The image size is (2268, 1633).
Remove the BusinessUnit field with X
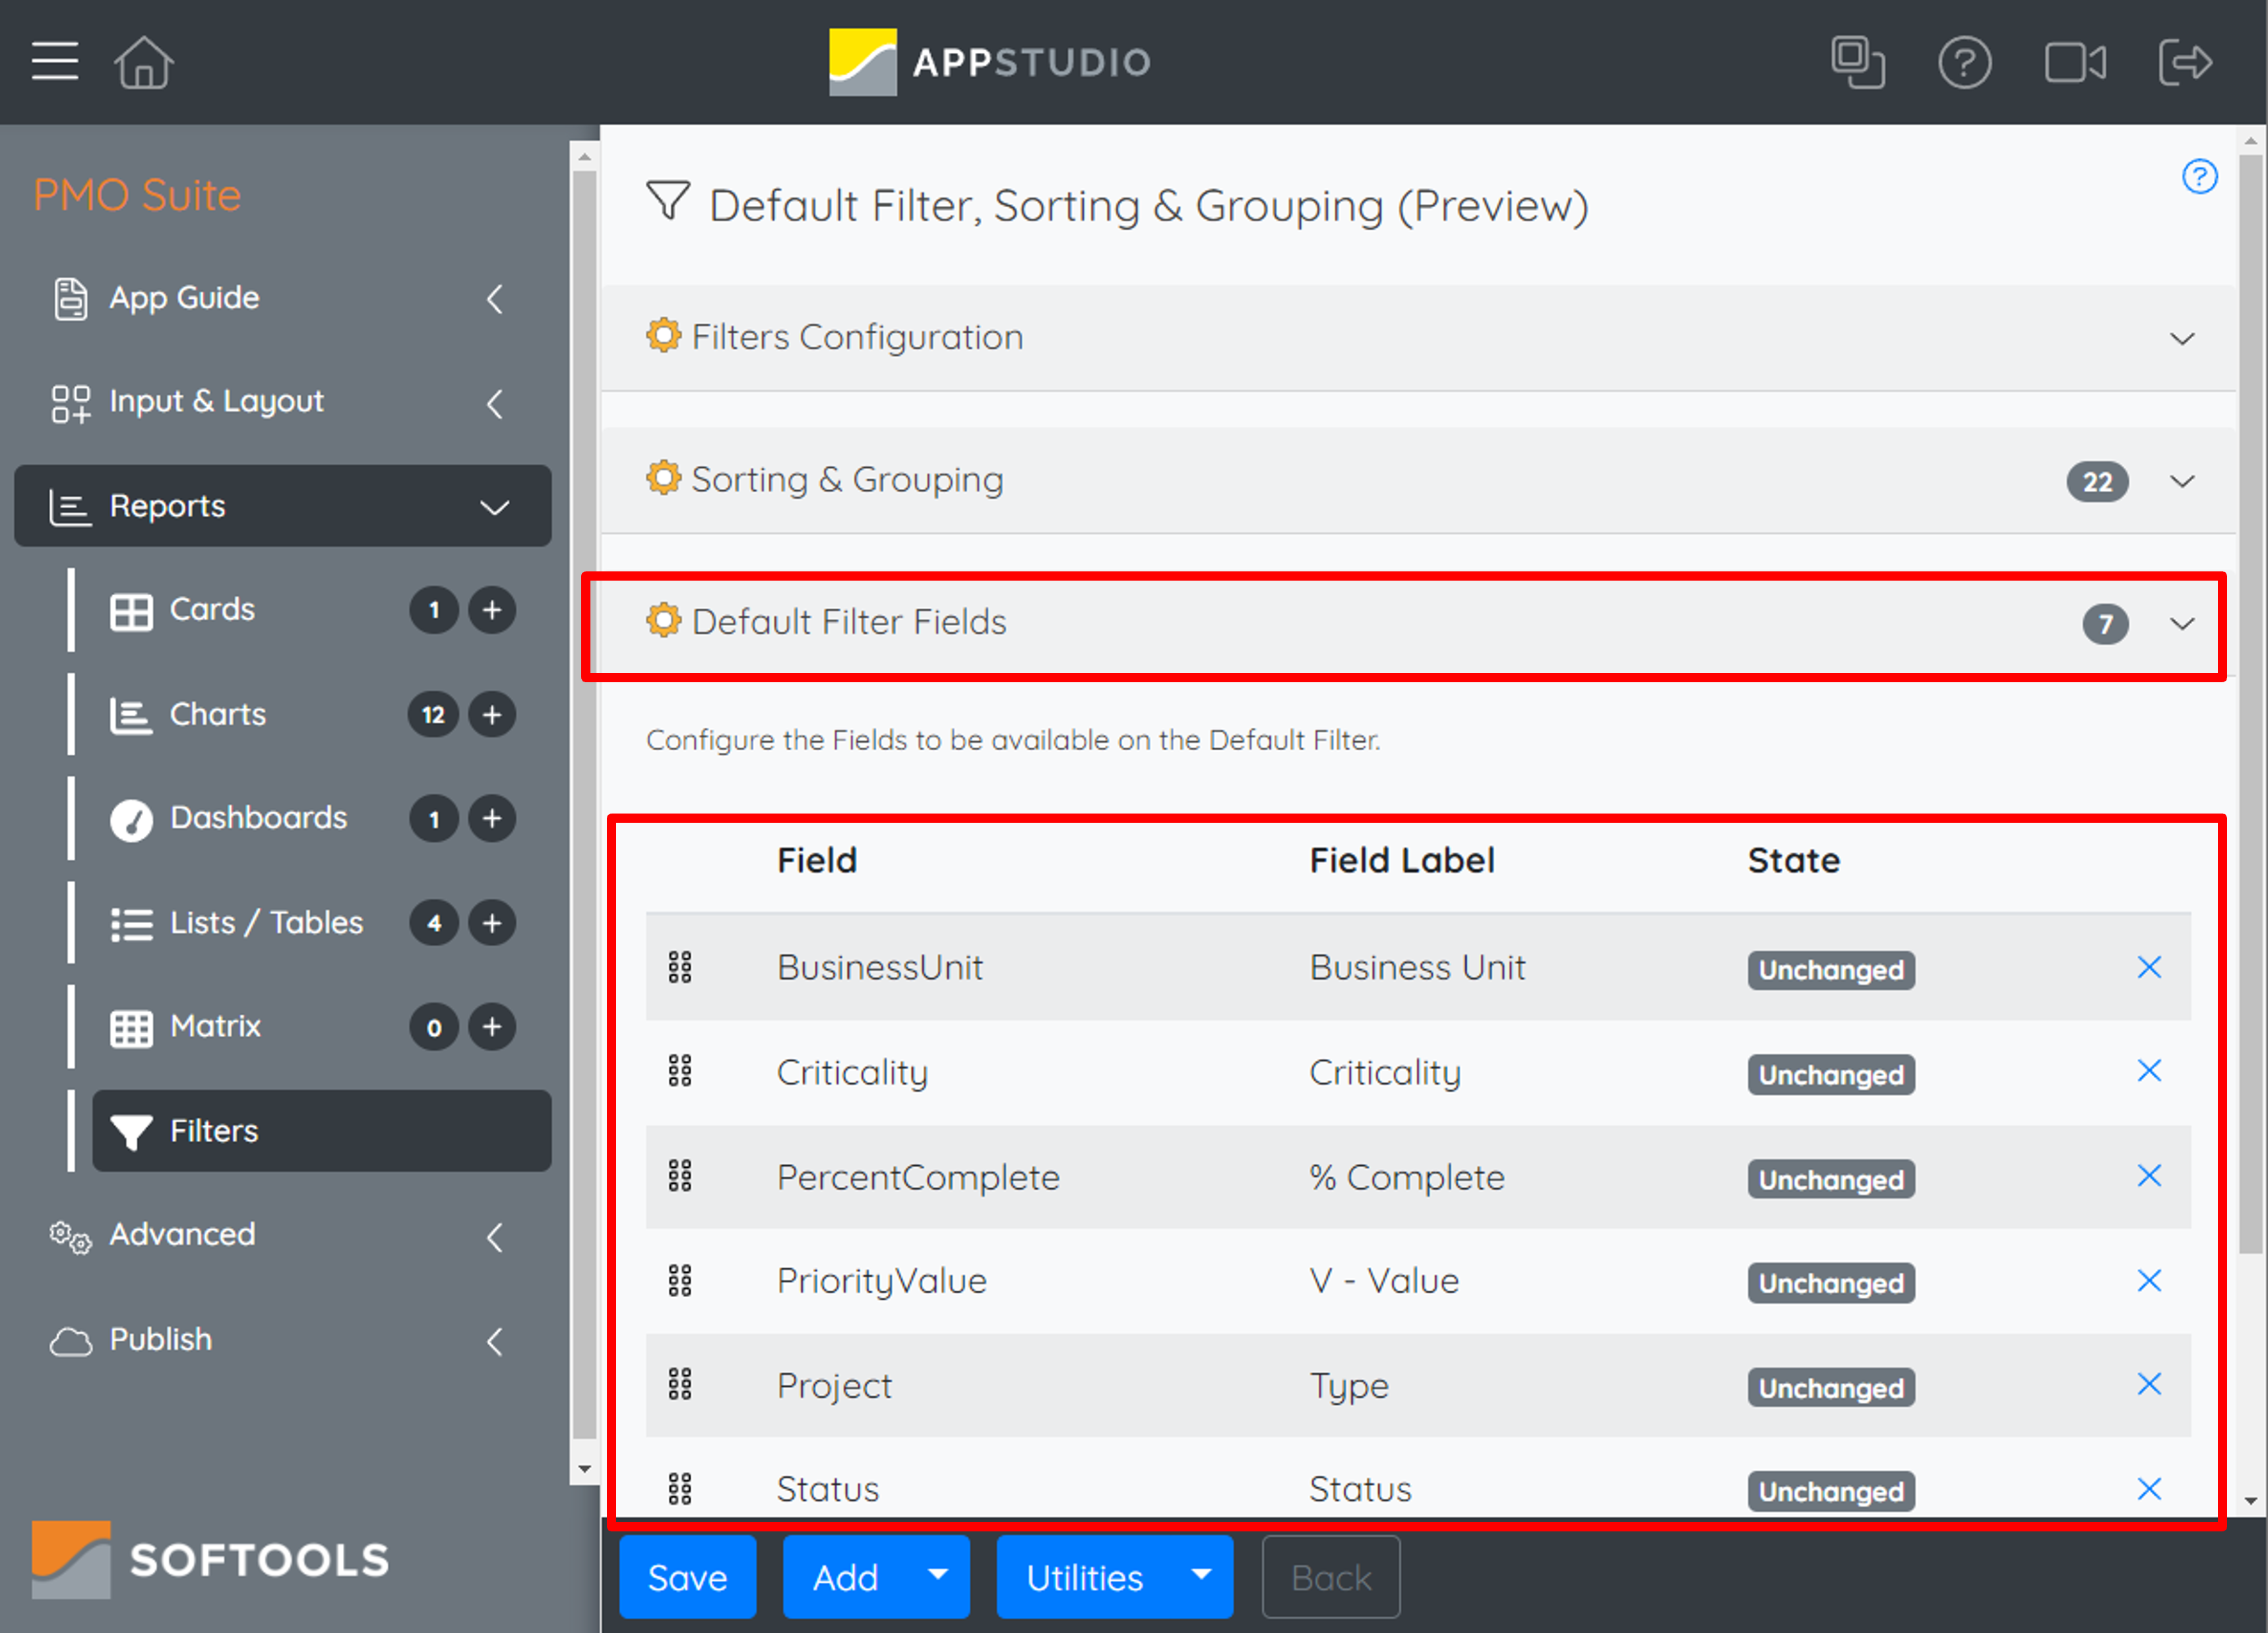[x=2149, y=967]
